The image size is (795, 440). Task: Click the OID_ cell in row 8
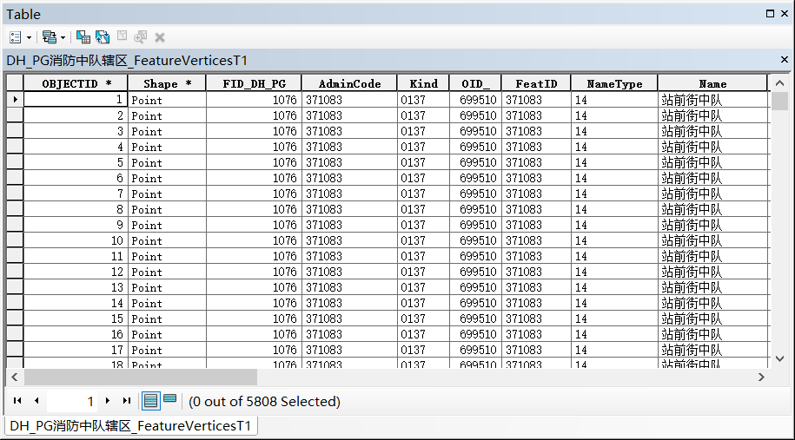tap(475, 209)
